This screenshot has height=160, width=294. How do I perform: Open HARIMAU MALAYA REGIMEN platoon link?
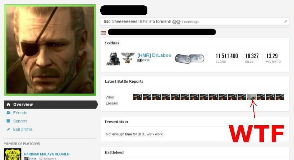tap(47, 154)
